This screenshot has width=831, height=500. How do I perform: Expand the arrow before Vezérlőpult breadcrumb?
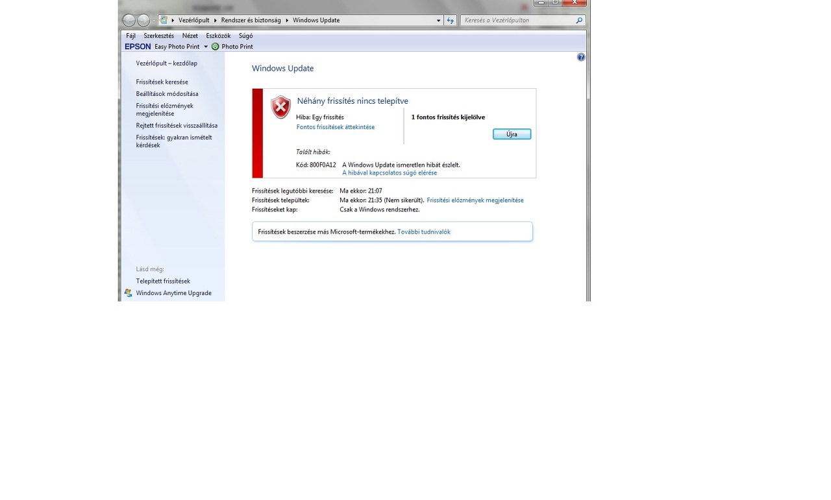coord(173,20)
